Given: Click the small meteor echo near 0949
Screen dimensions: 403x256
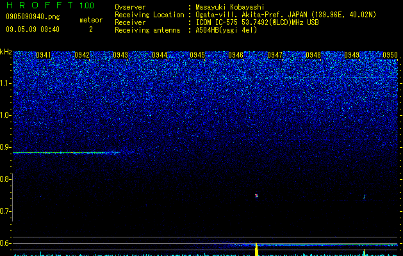Looking at the screenshot, I should tap(364, 197).
